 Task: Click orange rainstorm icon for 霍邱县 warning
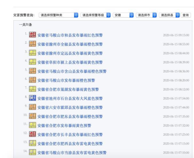pyautogui.click(x=32, y=107)
